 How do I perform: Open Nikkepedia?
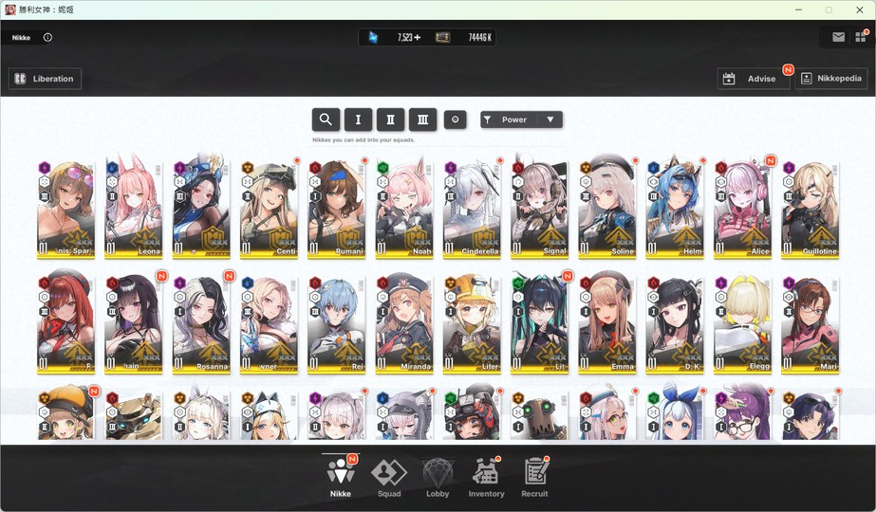coord(831,79)
